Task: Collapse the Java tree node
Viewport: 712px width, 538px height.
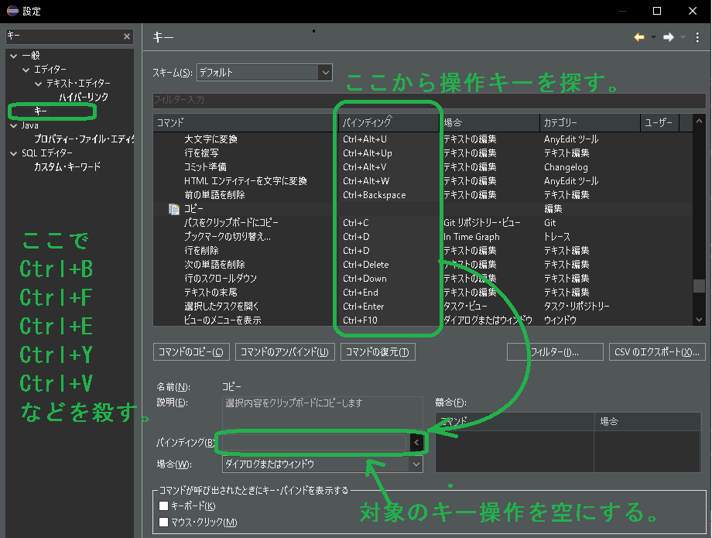Action: [14, 125]
